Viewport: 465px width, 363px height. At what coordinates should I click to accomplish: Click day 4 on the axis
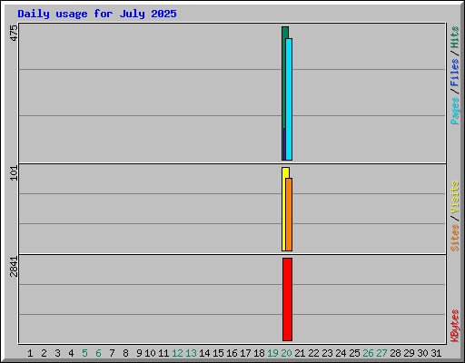[x=71, y=353]
